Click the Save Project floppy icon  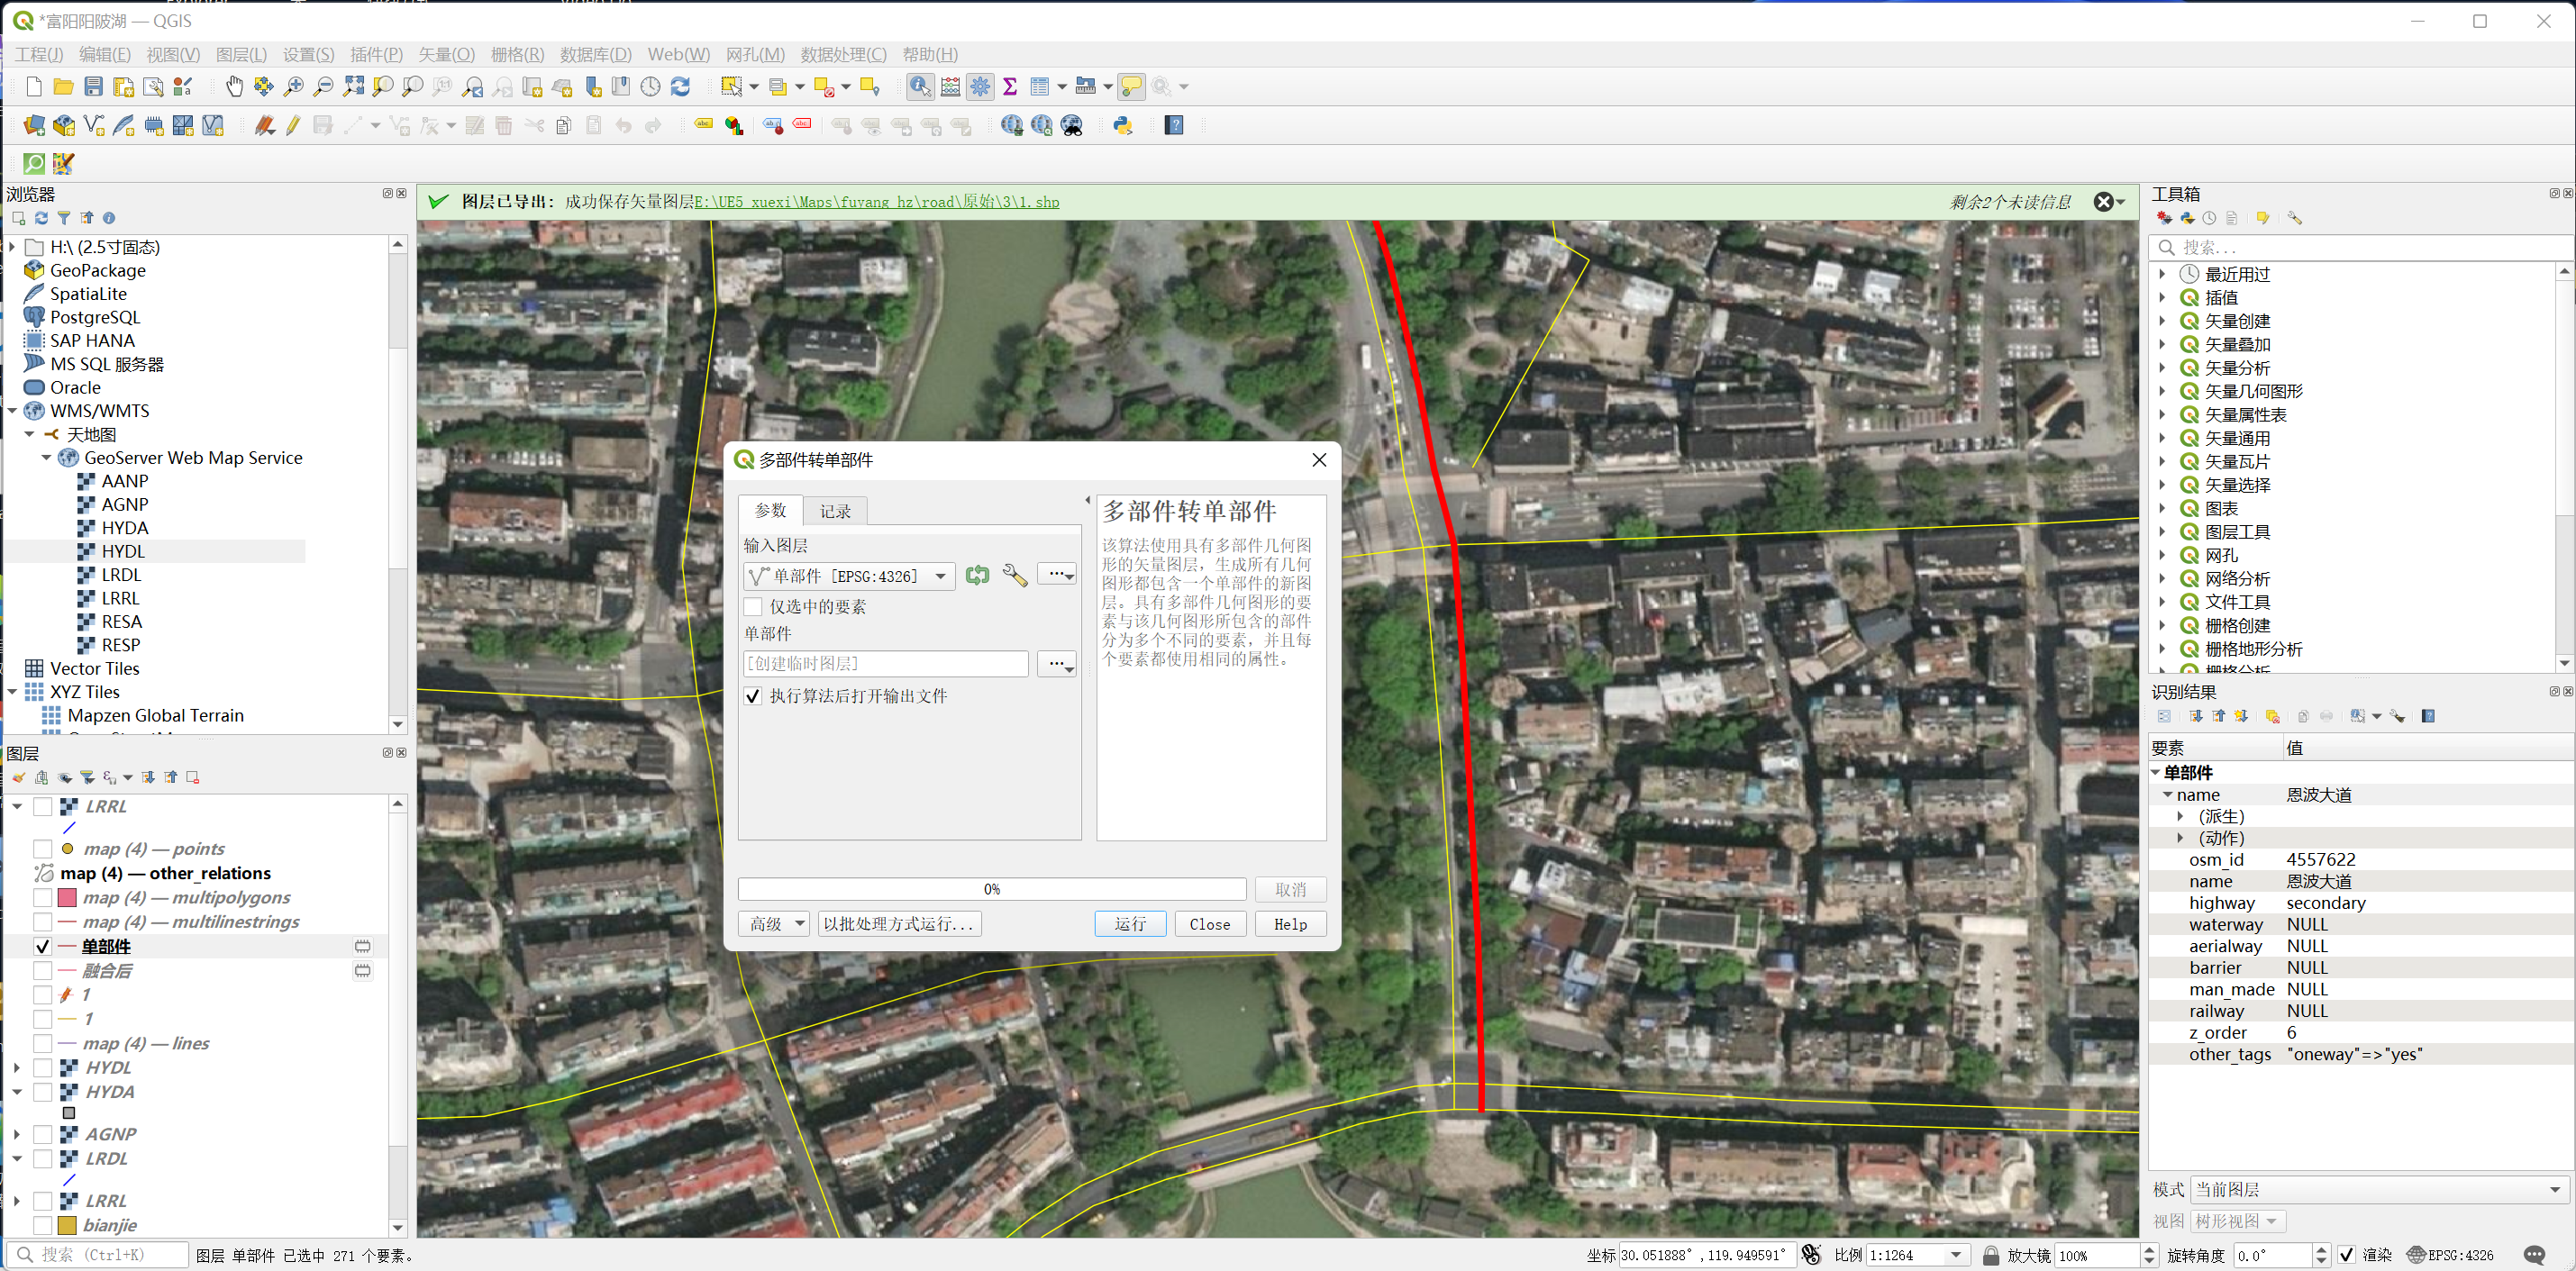coord(93,87)
